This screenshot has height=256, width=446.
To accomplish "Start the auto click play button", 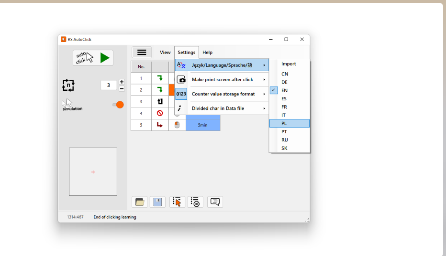I will (93, 58).
